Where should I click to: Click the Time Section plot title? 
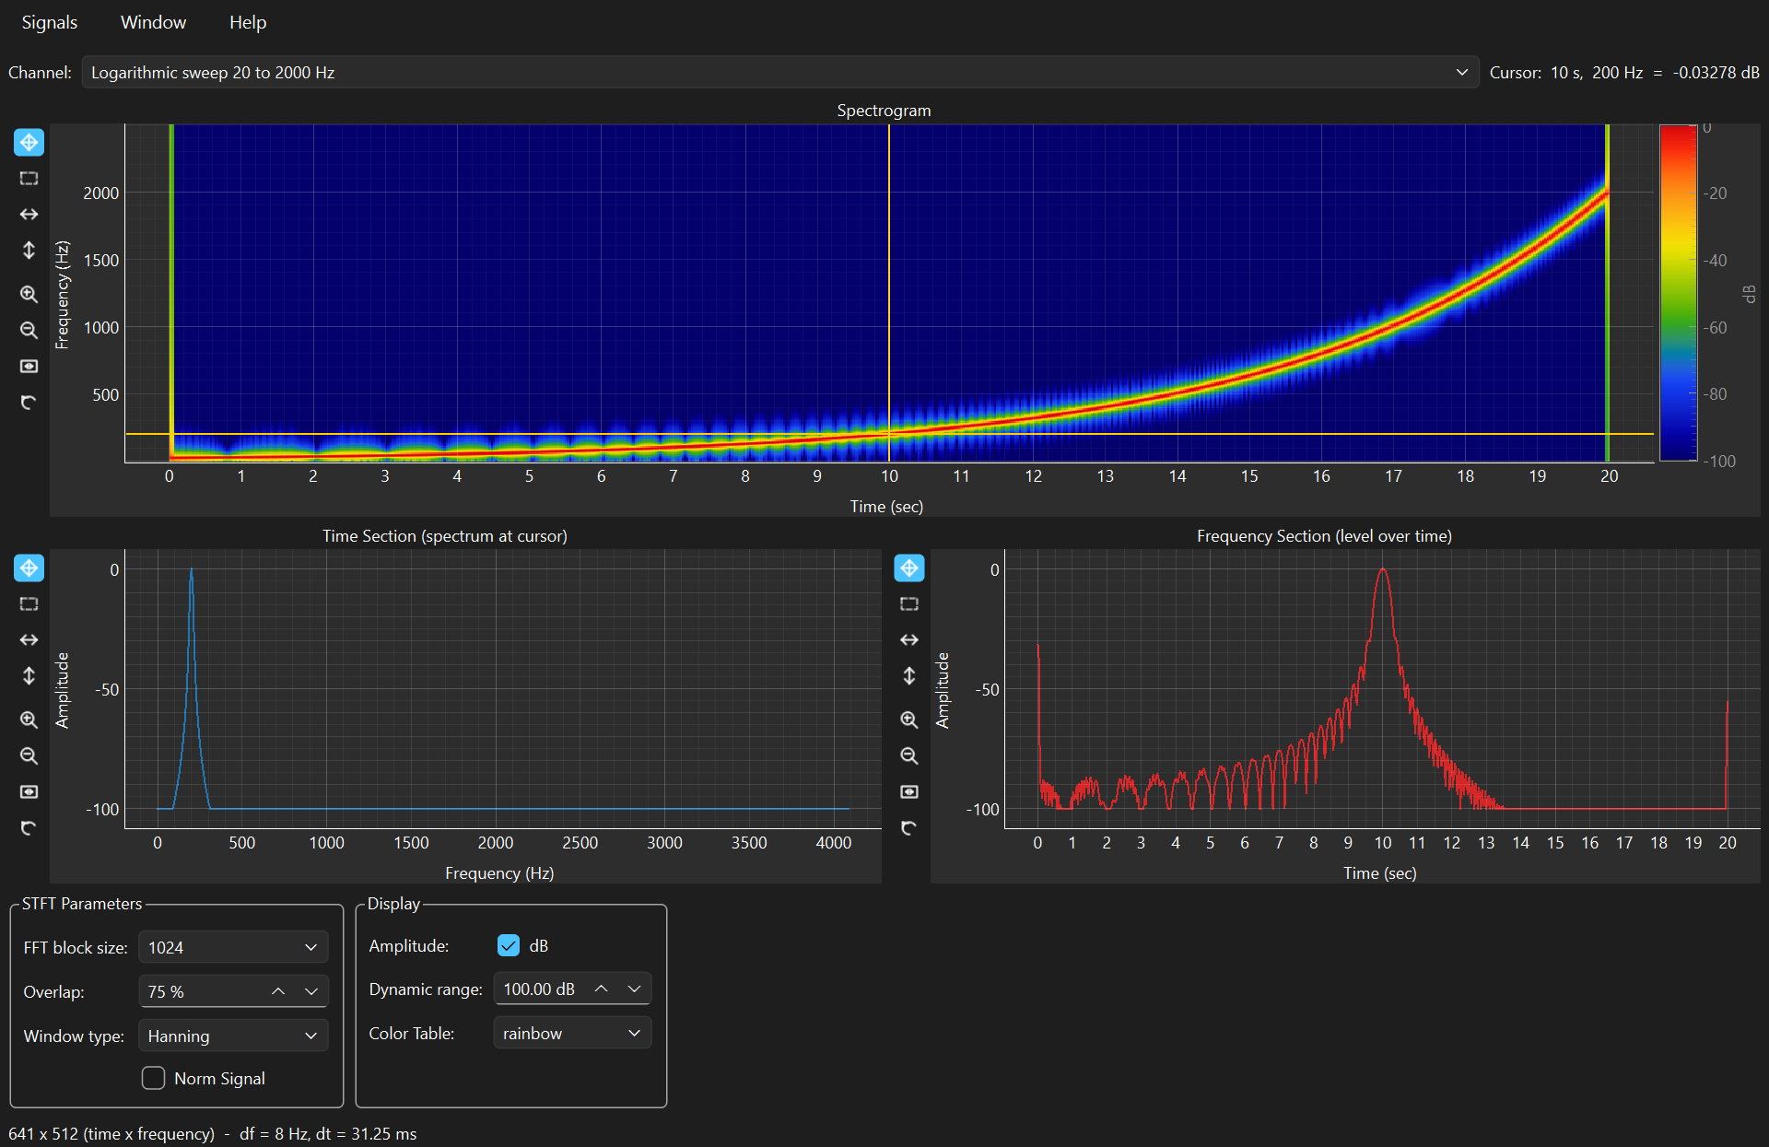[x=445, y=536]
